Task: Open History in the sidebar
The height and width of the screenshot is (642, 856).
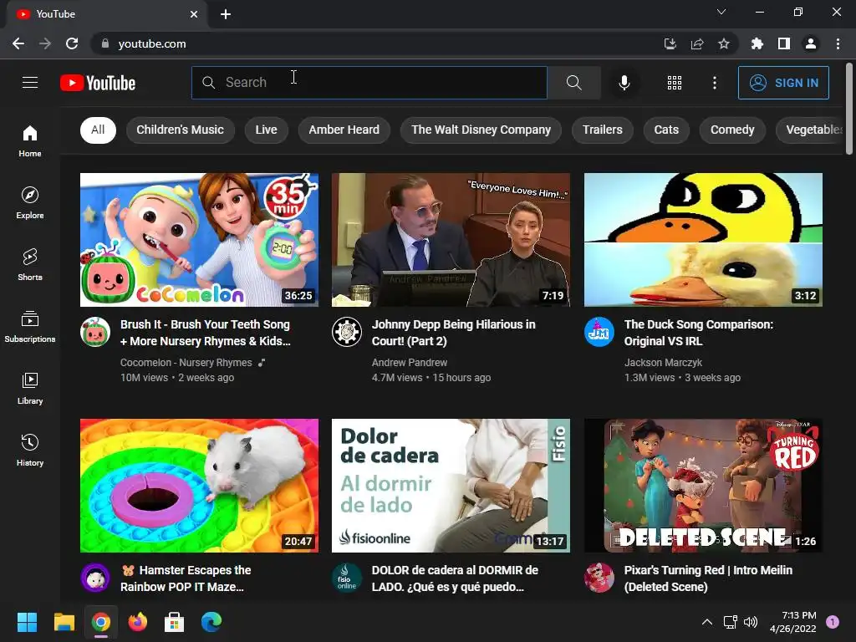Action: [x=30, y=450]
